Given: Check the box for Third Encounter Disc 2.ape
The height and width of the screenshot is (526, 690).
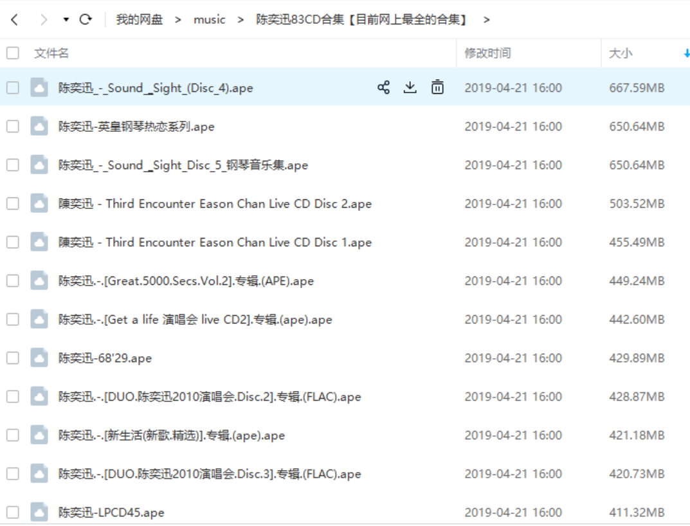Looking at the screenshot, I should click(13, 203).
